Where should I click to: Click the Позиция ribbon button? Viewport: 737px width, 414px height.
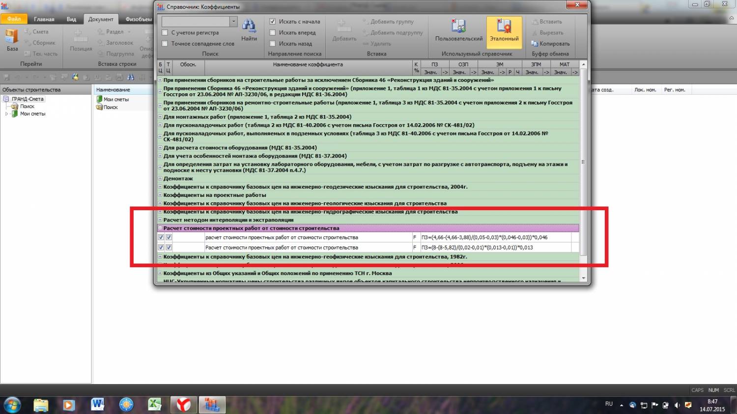coord(81,40)
